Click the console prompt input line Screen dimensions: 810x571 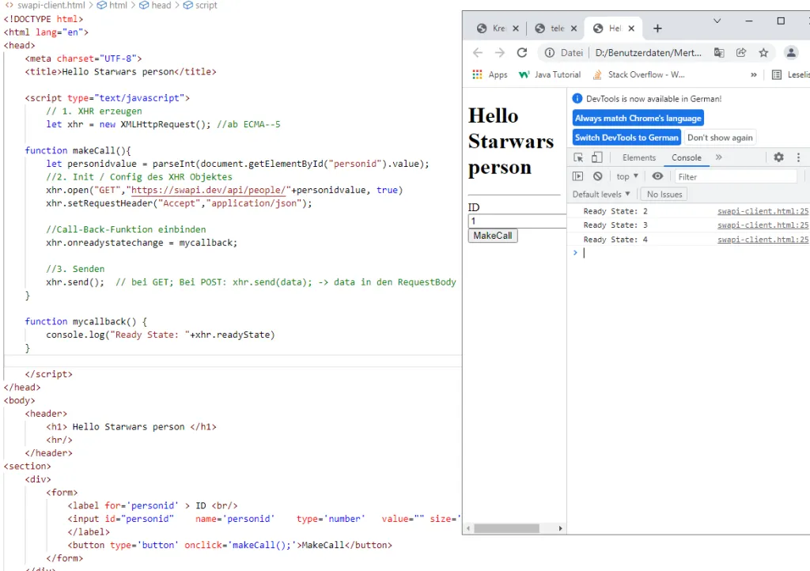pos(695,252)
